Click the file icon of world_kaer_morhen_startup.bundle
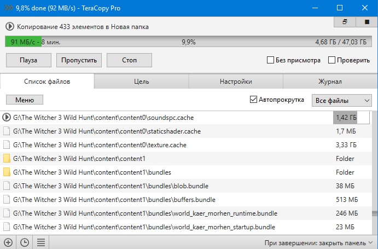Screen dimensions: 378x249 tap(7, 227)
